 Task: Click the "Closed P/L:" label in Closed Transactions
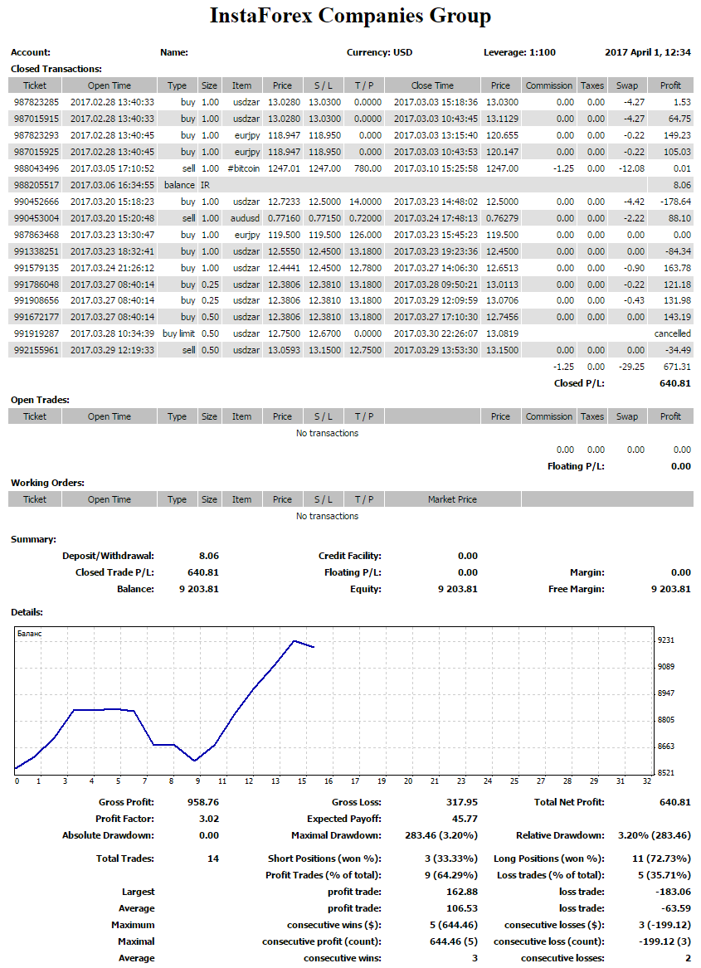coord(579,383)
